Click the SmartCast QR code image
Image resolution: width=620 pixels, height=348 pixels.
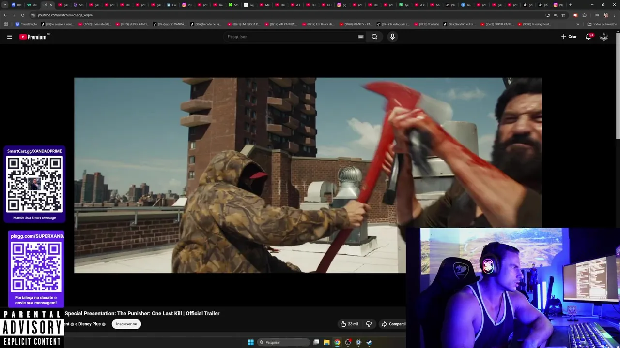[34, 184]
